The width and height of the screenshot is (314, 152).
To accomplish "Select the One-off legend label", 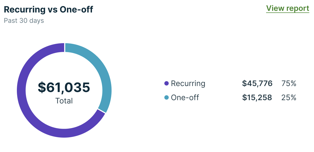I will pos(185,97).
